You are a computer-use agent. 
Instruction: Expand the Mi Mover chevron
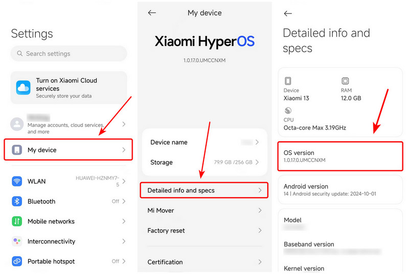tap(260, 210)
